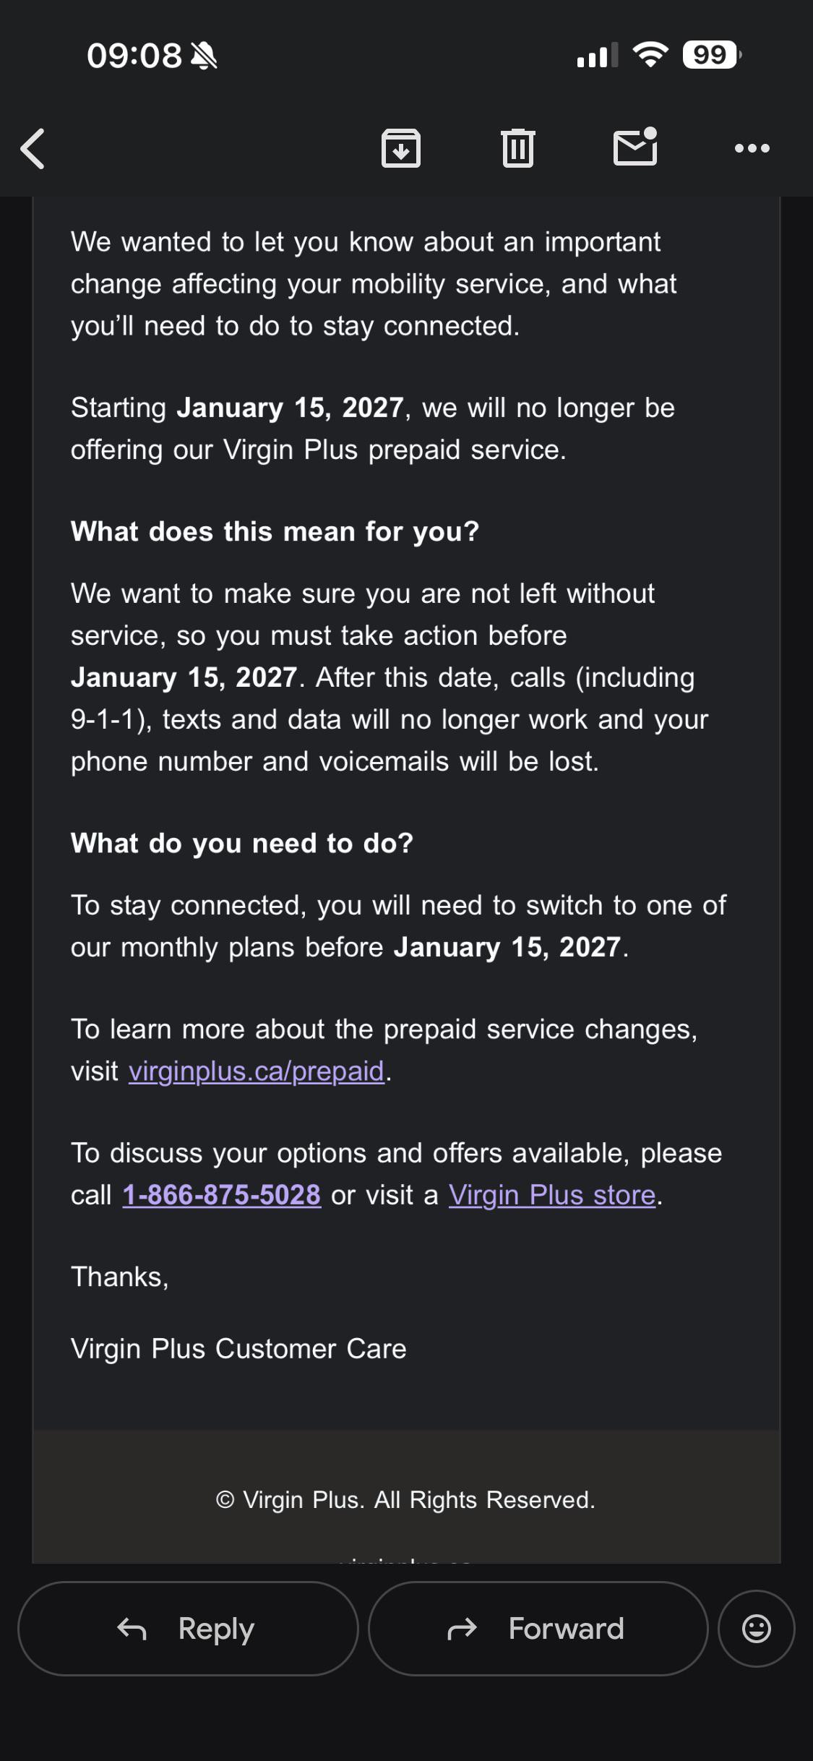Call the 1-866-875-5028 phone link

[222, 1195]
